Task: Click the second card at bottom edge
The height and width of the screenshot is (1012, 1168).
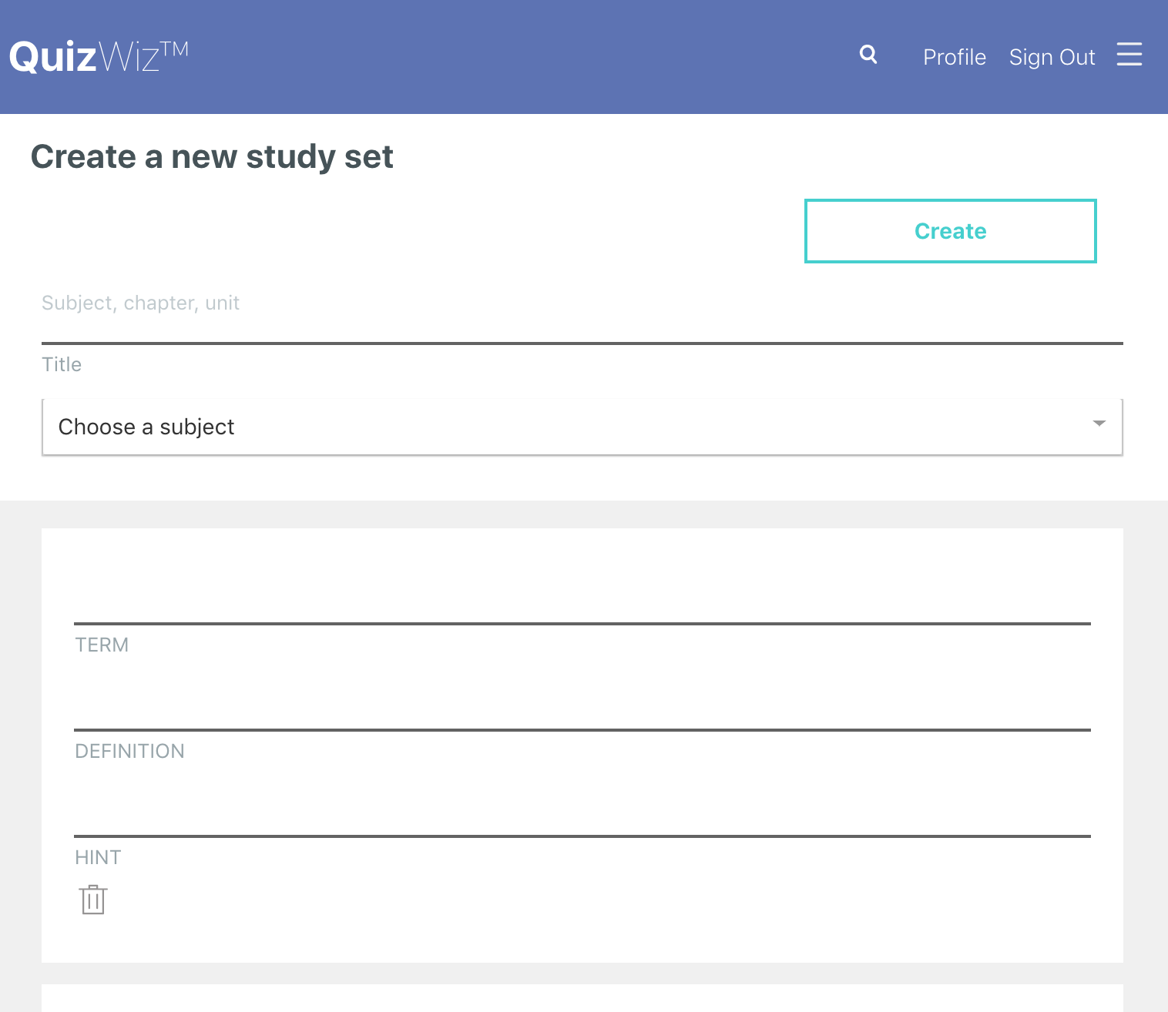Action: 582,998
